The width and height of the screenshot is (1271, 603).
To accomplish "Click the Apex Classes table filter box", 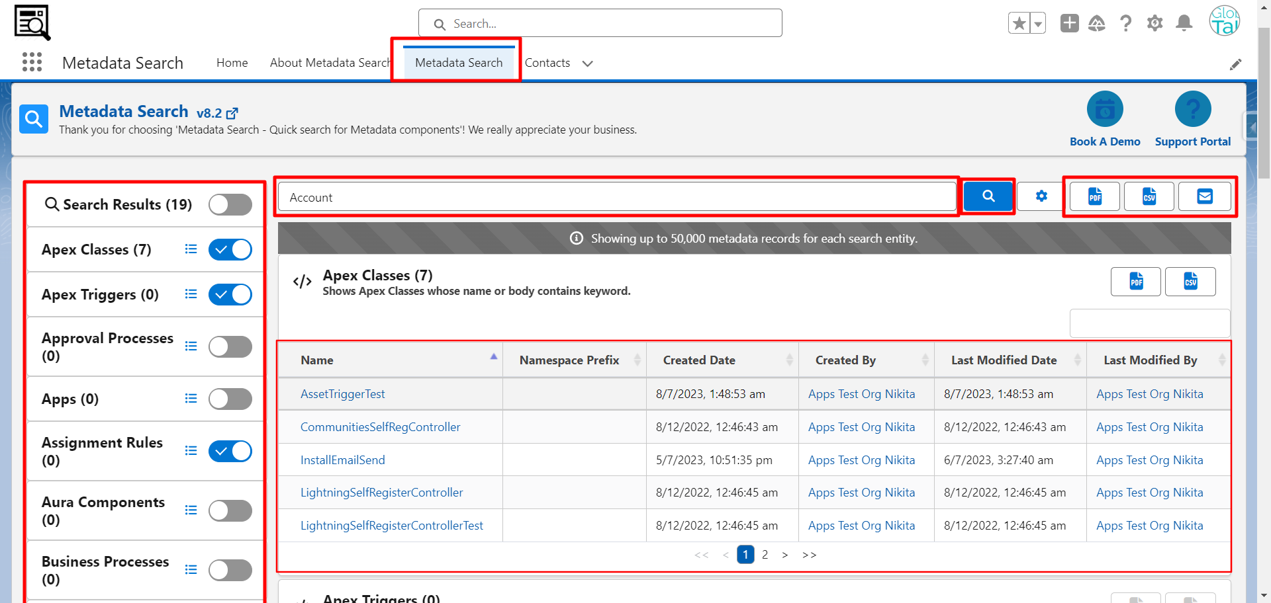I will [x=1149, y=323].
